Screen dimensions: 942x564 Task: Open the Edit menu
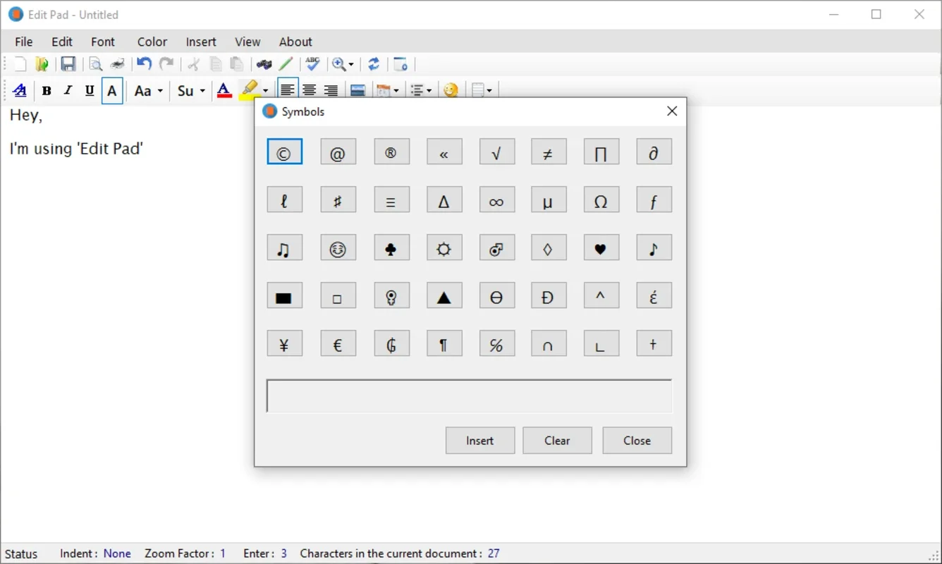[62, 42]
